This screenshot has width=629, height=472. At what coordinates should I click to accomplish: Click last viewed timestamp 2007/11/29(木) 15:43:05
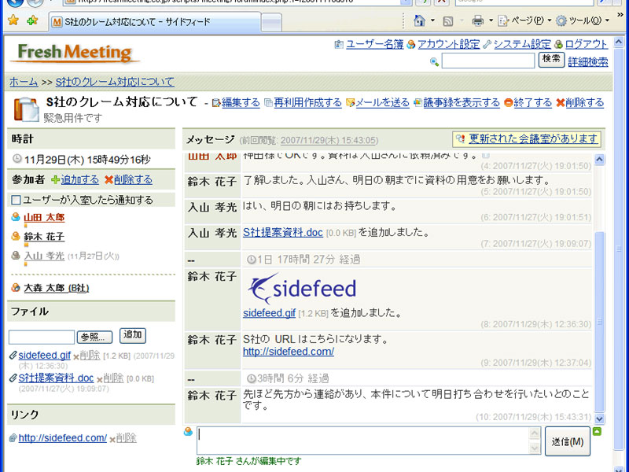click(x=328, y=141)
